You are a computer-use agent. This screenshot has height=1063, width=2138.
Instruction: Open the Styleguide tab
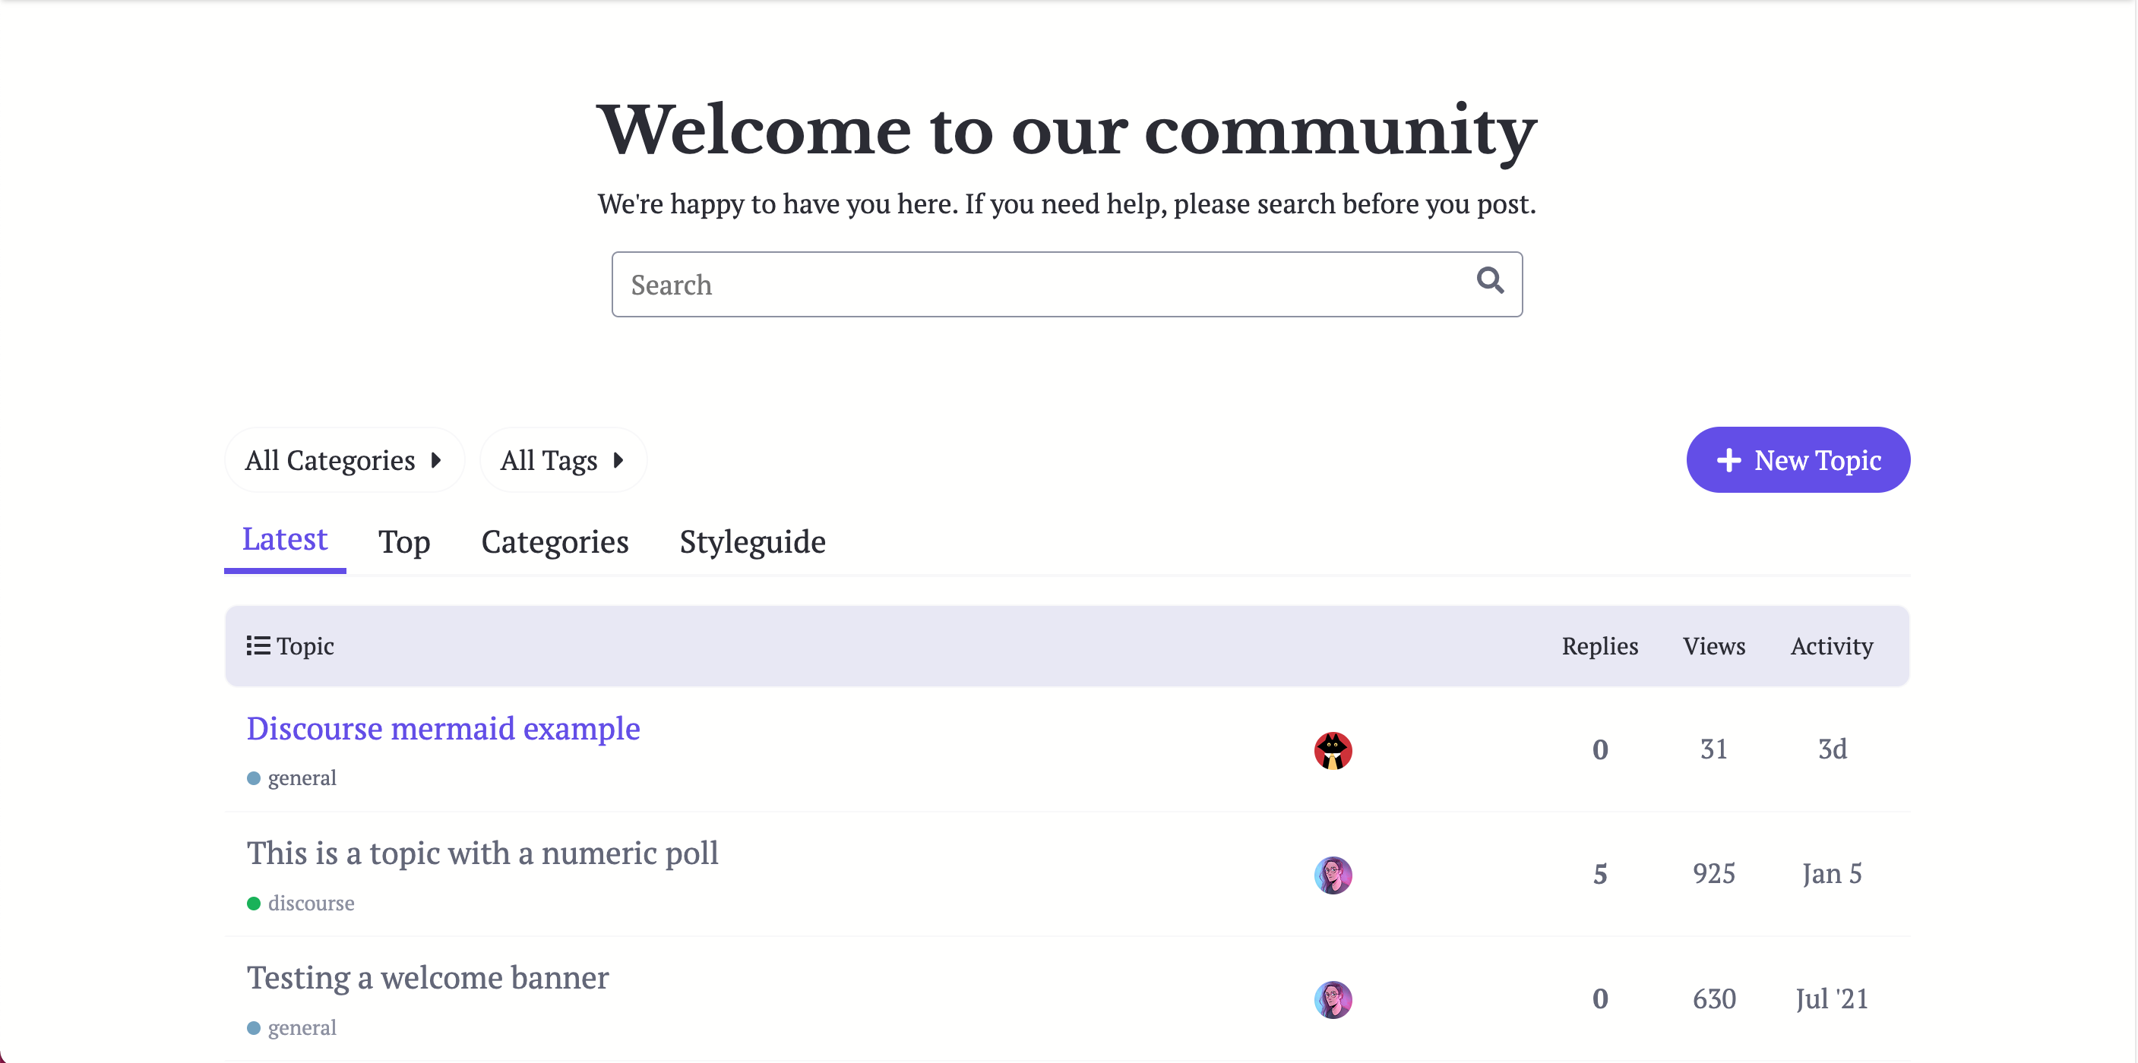tap(752, 542)
